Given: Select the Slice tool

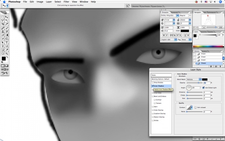Looking at the screenshot, I should coord(7,24).
